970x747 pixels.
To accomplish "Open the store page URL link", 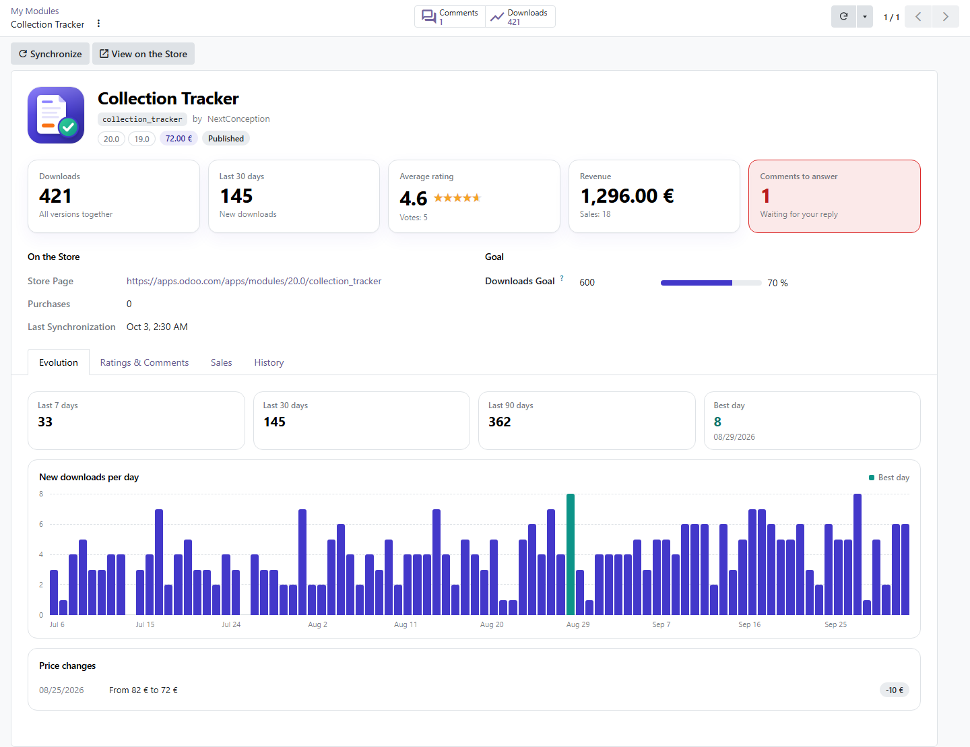I will (x=254, y=281).
